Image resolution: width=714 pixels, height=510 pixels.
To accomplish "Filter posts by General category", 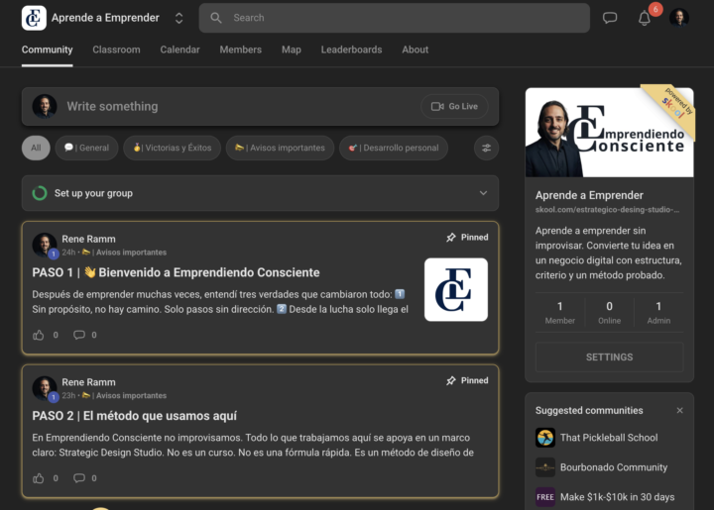I will (x=86, y=149).
